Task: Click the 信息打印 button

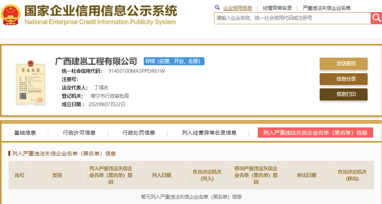Action: 344,94
